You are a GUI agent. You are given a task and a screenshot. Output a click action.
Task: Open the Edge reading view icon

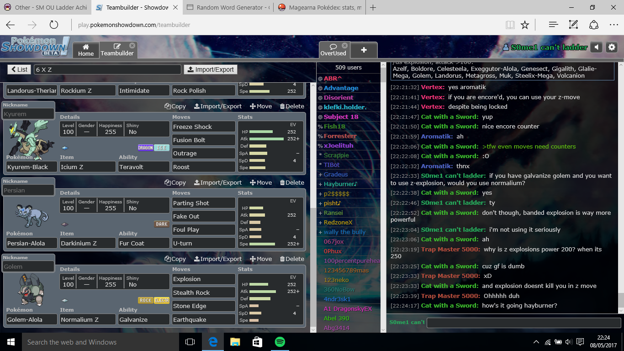[x=510, y=25]
